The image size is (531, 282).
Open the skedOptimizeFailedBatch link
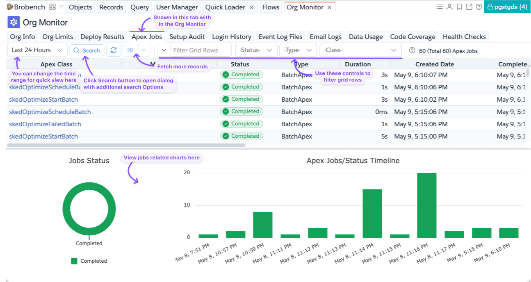[45, 124]
